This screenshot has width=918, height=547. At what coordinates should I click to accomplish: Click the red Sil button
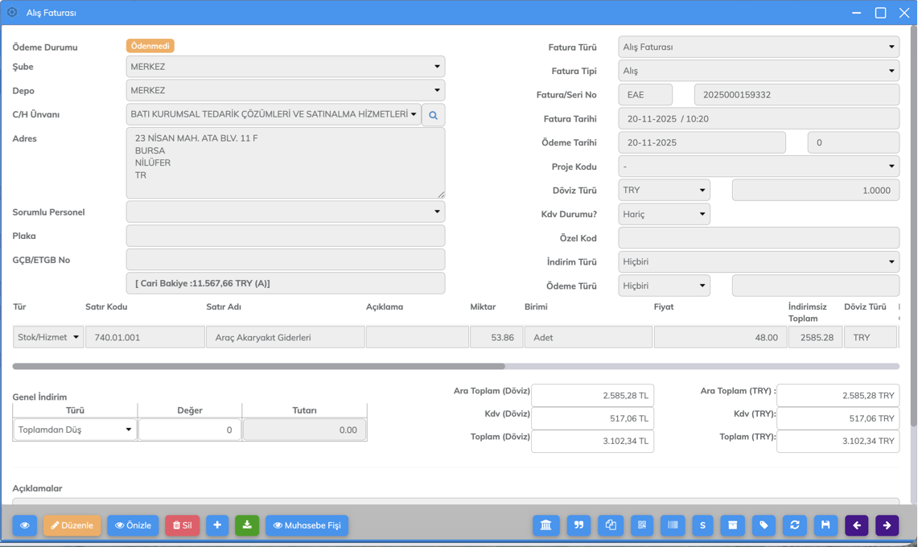click(183, 525)
